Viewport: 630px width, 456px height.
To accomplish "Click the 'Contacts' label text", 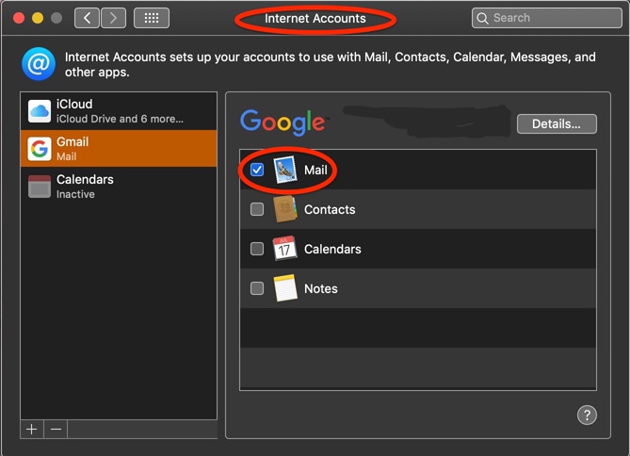I will [330, 209].
